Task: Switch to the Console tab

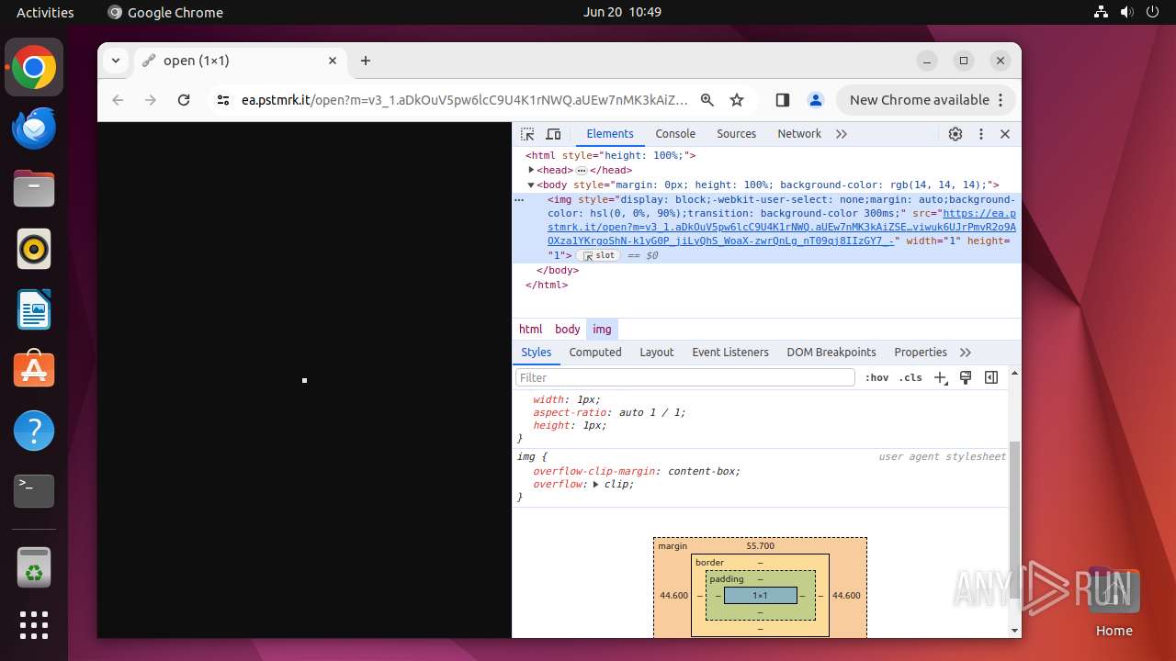Action: pos(675,134)
